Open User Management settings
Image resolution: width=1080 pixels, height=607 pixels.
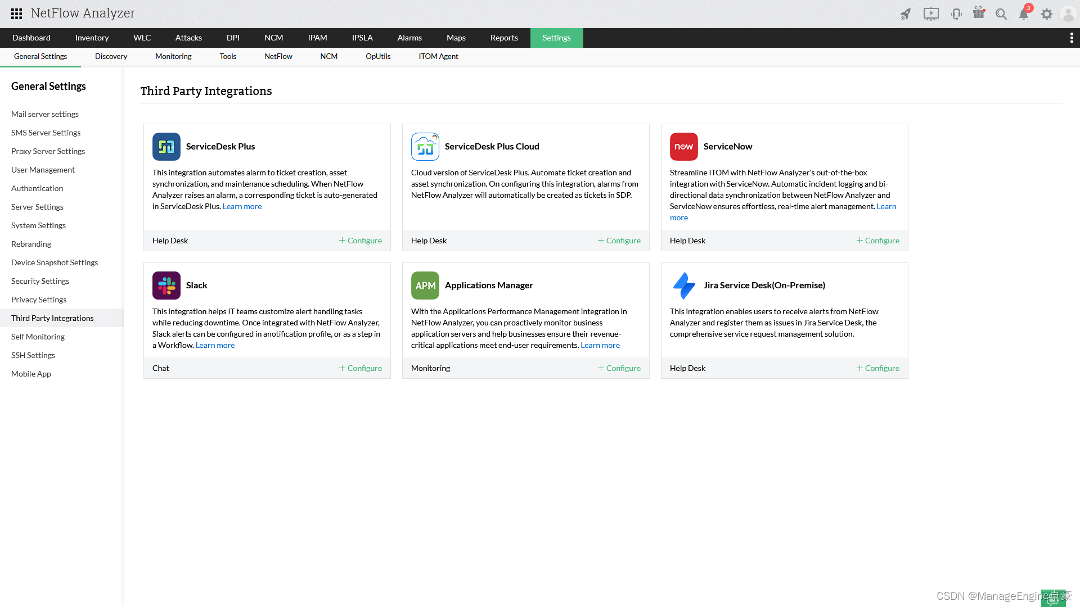[43, 170]
